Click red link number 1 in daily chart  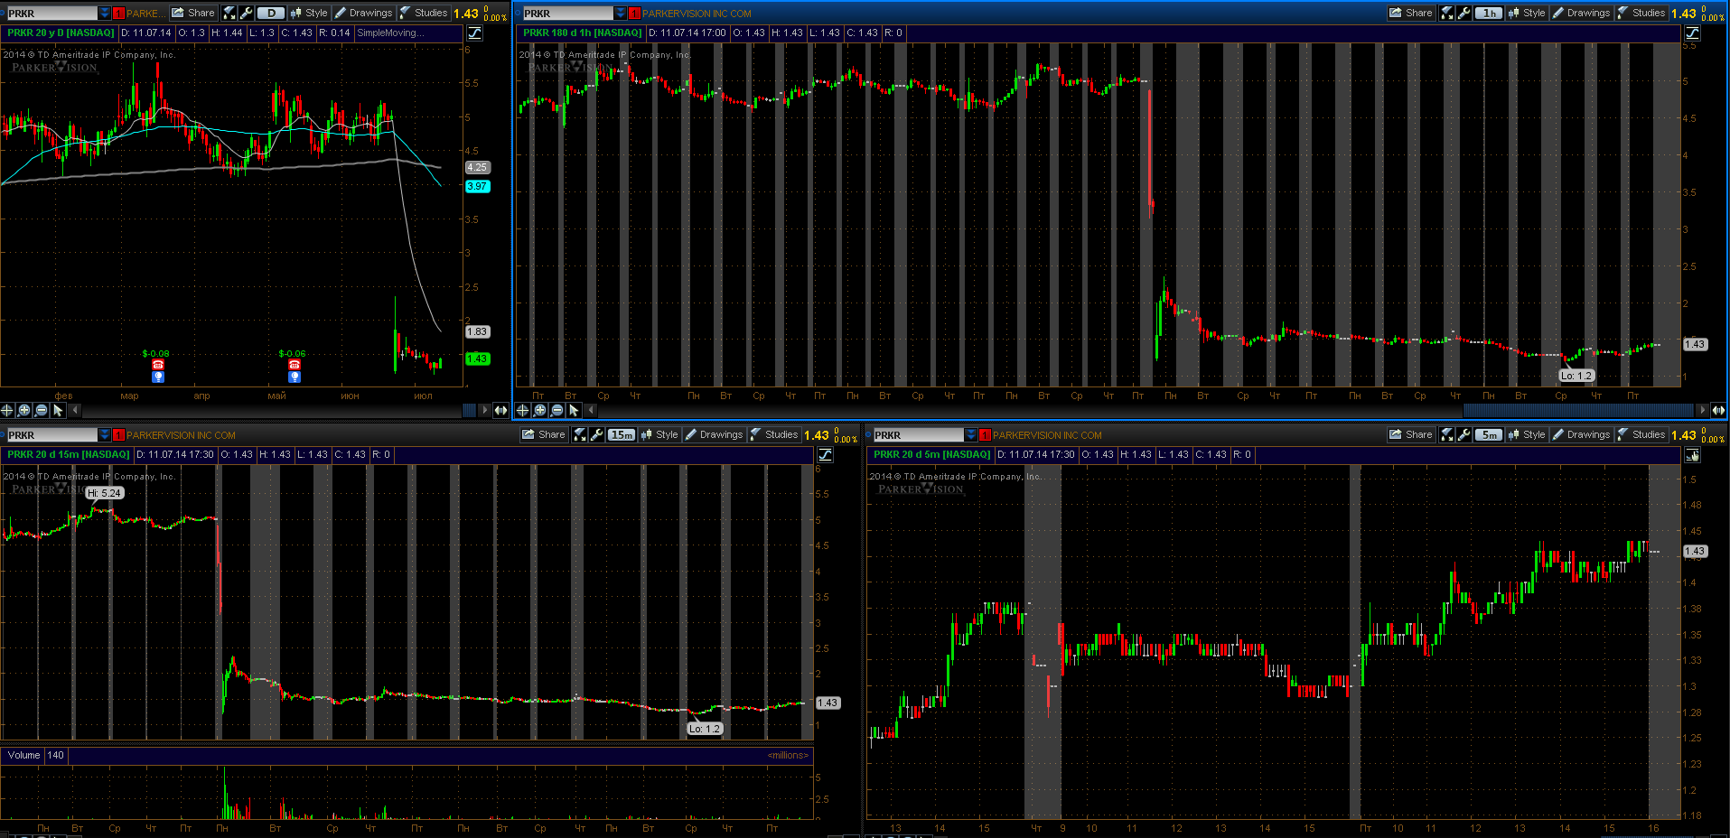pyautogui.click(x=118, y=14)
